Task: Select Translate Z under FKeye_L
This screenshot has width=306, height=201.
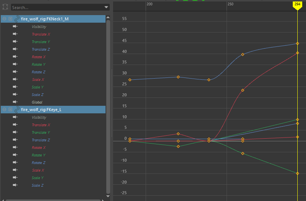Action: point(41,140)
